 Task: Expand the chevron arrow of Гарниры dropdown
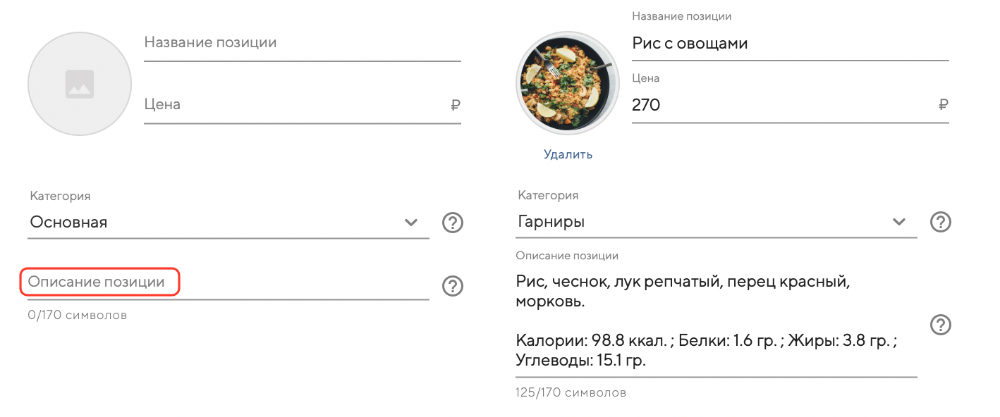tap(899, 222)
